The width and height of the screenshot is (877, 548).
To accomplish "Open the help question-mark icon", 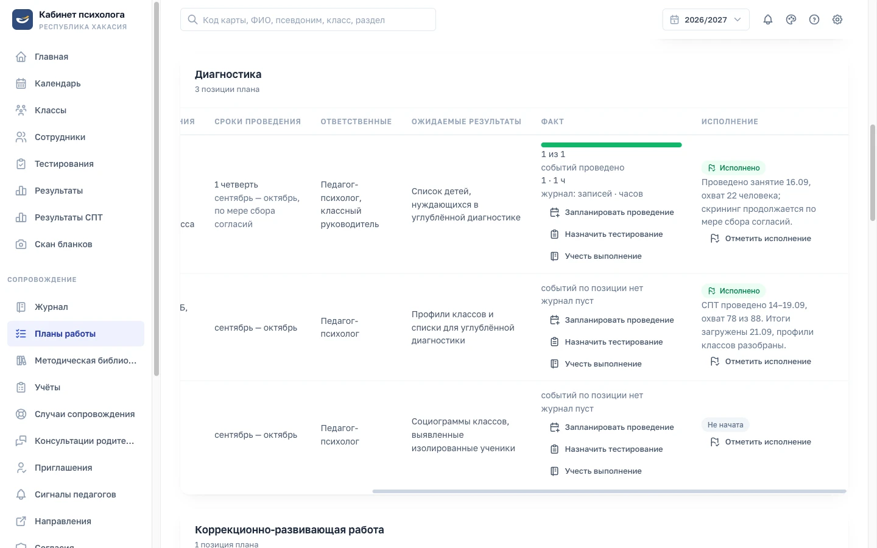I will click(814, 19).
